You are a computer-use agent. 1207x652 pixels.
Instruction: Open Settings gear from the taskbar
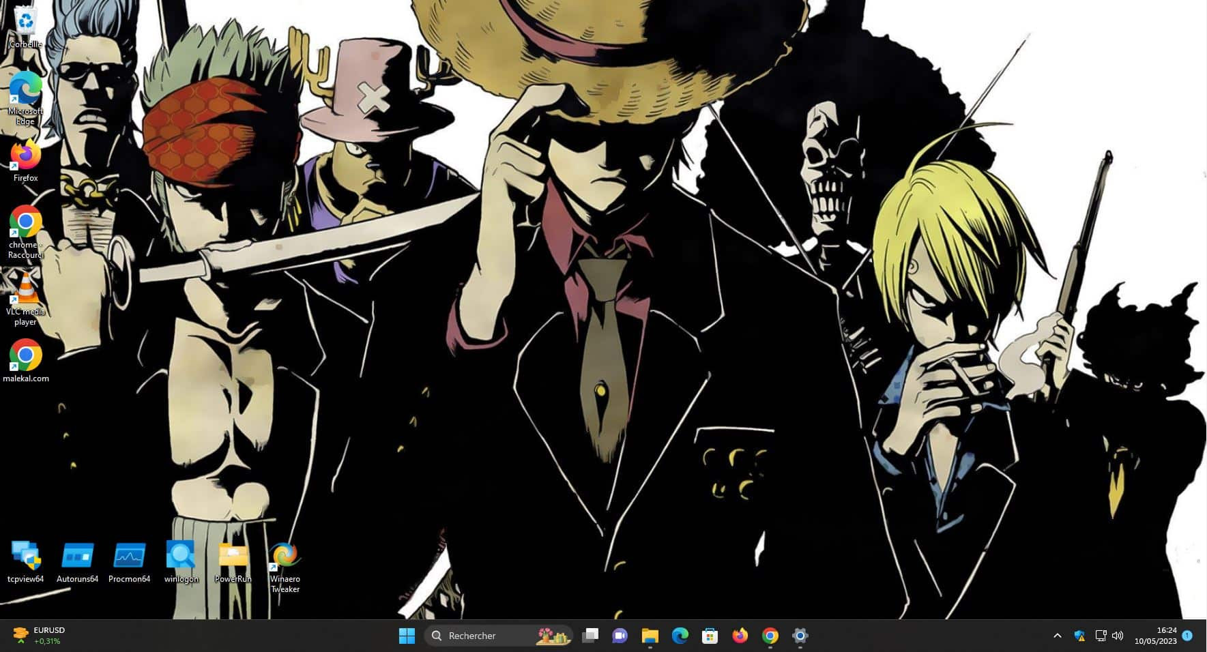click(x=800, y=636)
